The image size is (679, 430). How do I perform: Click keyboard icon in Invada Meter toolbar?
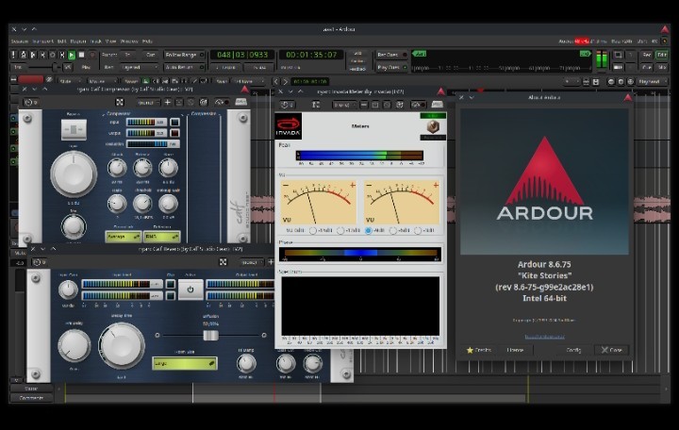(437, 105)
